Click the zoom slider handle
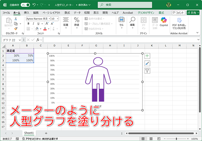The height and width of the screenshot is (141, 202). coord(176,139)
